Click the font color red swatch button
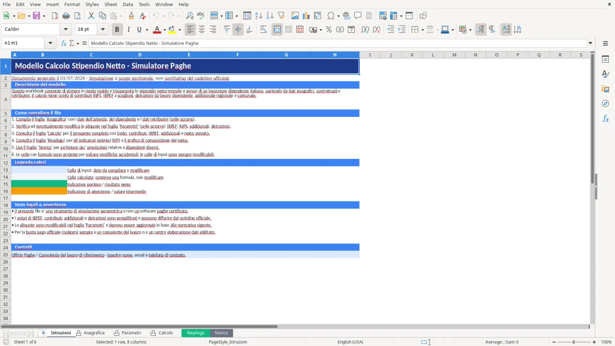Image resolution: width=615 pixels, height=346 pixels. pos(157,30)
